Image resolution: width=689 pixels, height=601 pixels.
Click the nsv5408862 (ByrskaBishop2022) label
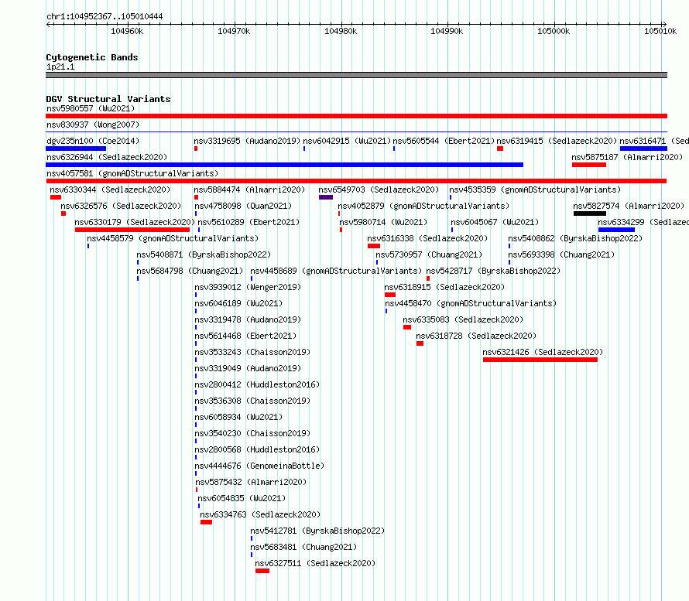[x=575, y=238]
